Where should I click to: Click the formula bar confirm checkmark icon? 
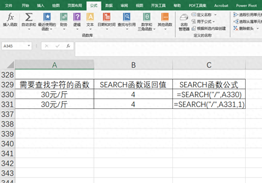point(57,46)
